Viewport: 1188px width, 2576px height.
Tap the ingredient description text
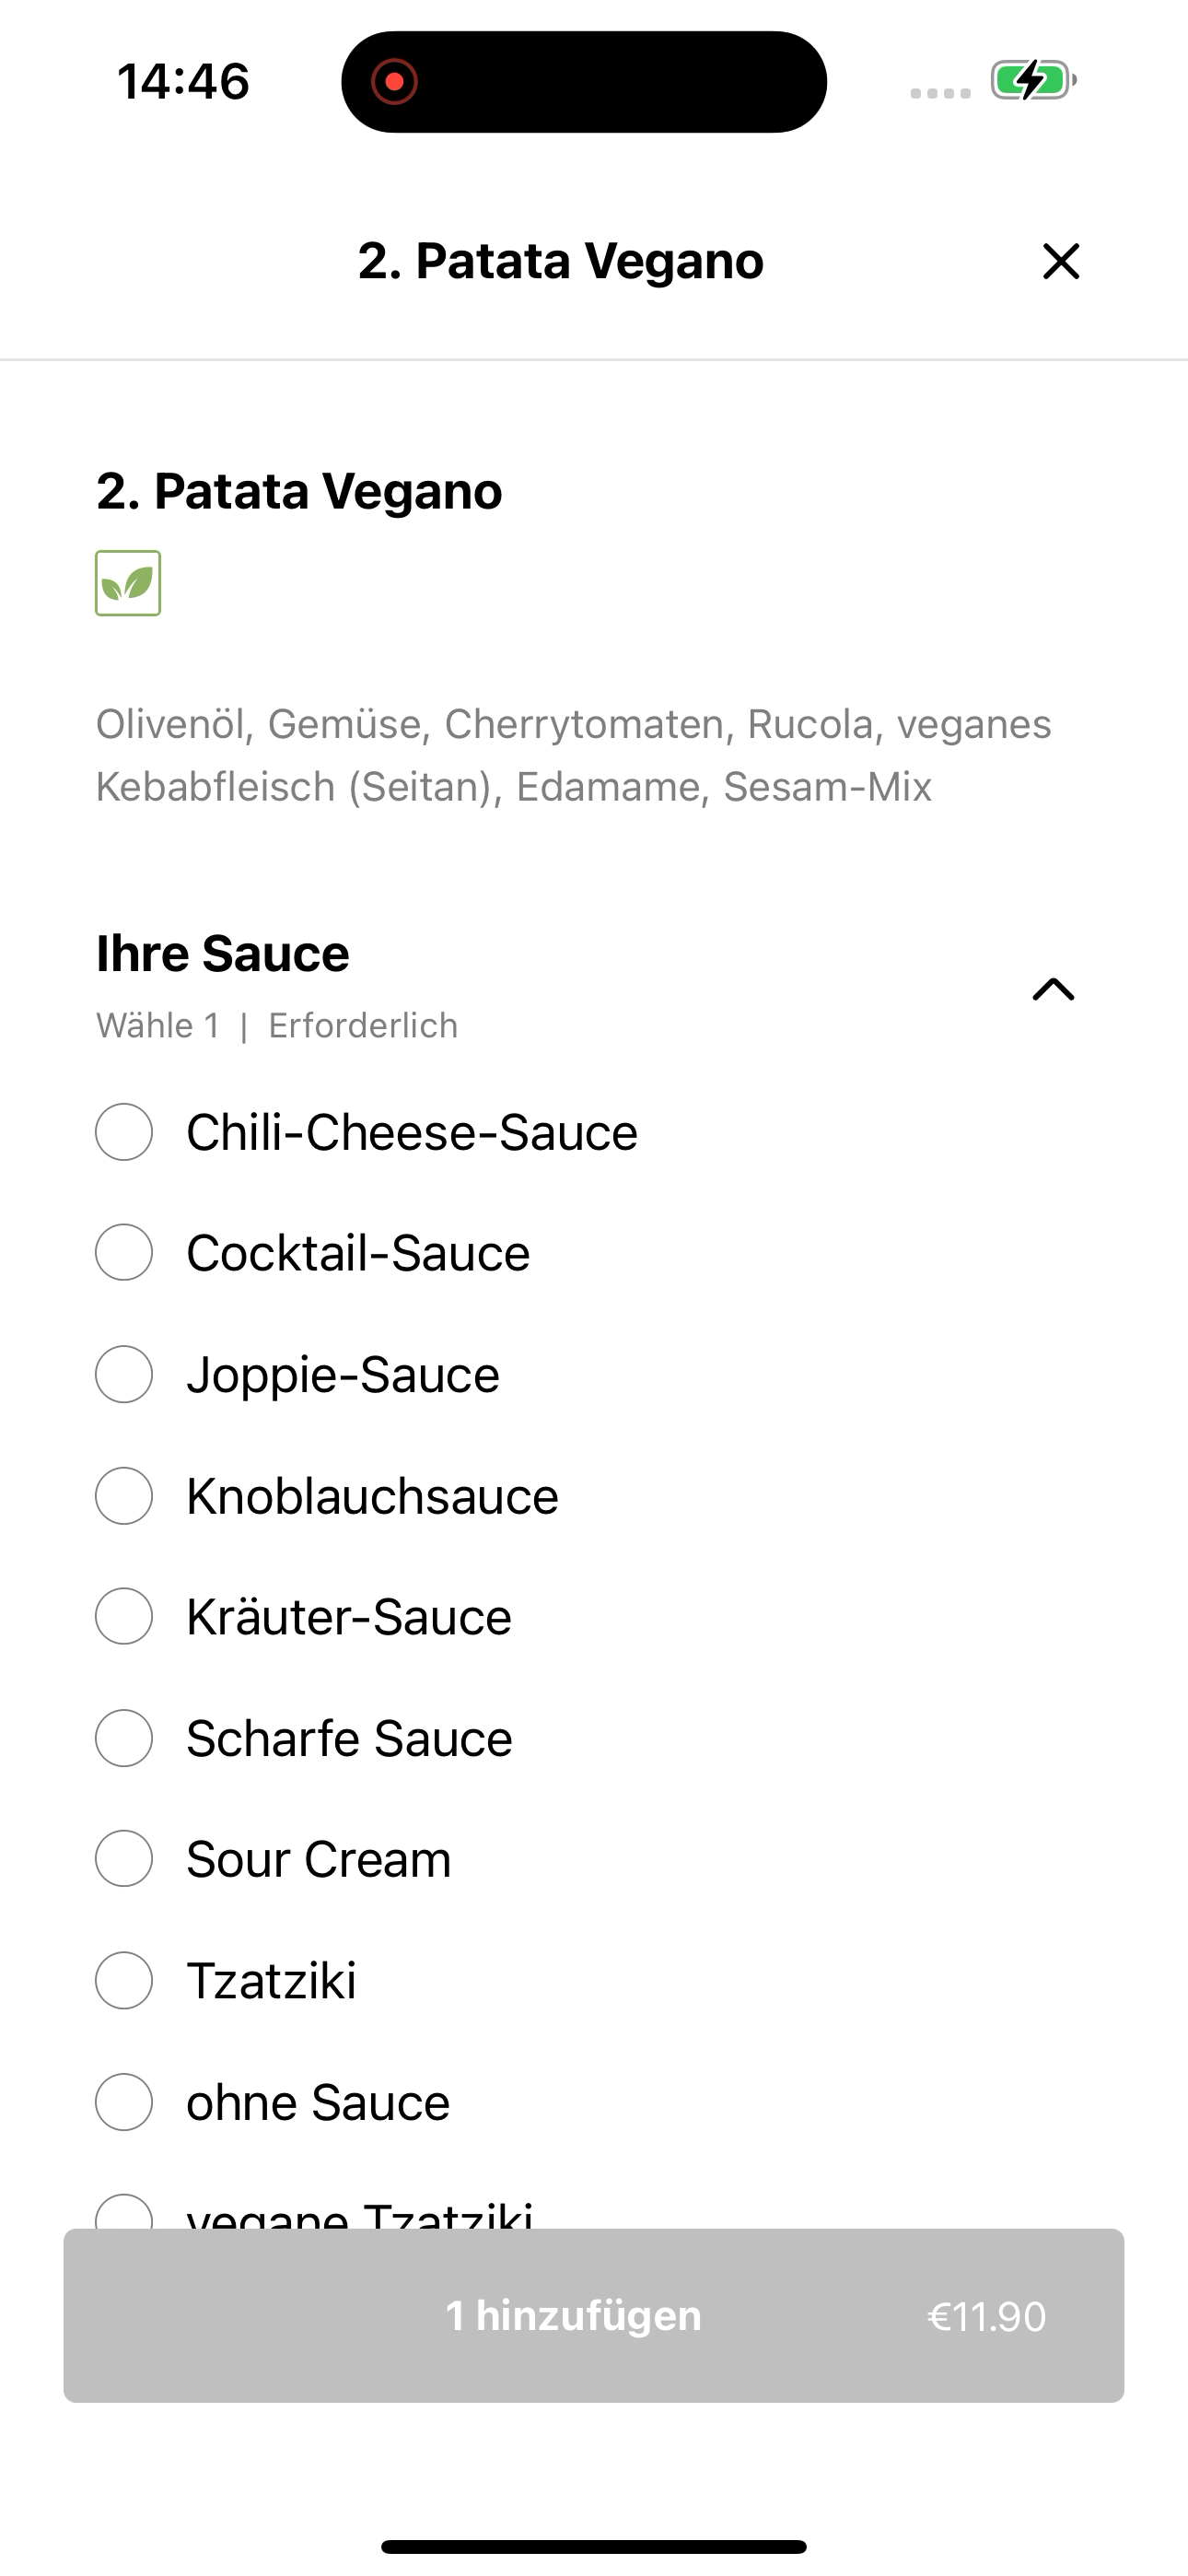tap(573, 755)
